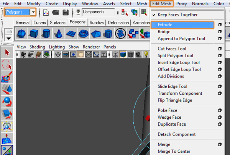Screen dimensions: 230x155
Task: Click the New Scene icon
Action: coord(46,13)
